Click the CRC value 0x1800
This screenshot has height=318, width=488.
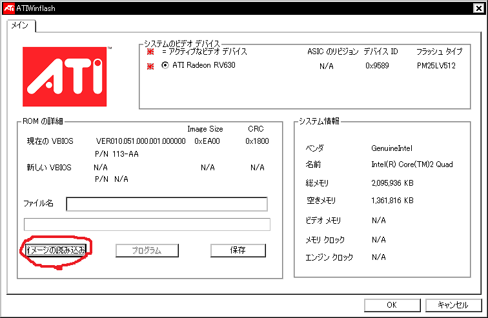pos(257,141)
